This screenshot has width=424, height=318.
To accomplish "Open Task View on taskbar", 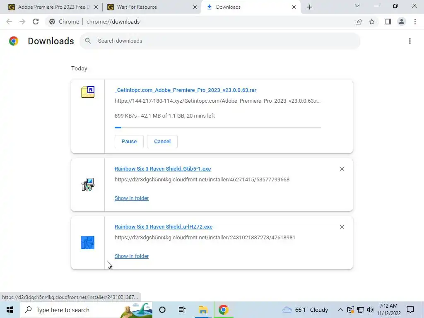I will 182,310.
